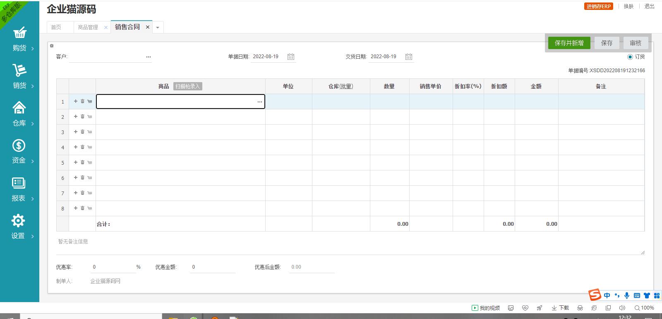Open the 报表 reports module icon
Screen dimensions: 662x319
click(x=19, y=183)
